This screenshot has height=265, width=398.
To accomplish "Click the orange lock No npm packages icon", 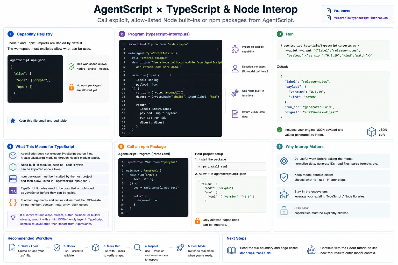I will tap(71, 87).
